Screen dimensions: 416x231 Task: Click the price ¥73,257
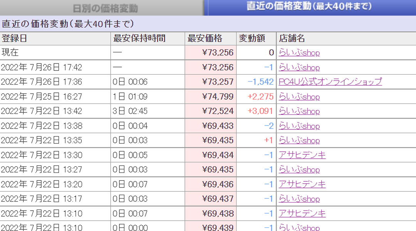coord(218,82)
